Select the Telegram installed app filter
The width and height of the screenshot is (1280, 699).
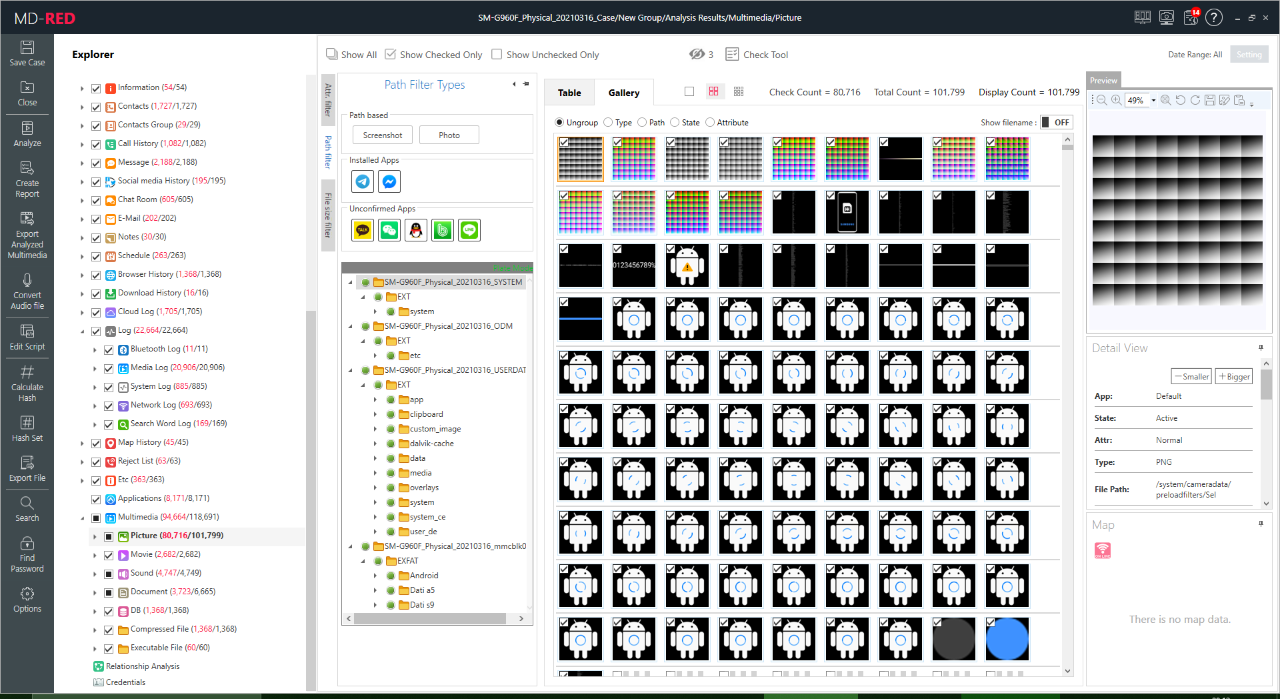coord(363,181)
